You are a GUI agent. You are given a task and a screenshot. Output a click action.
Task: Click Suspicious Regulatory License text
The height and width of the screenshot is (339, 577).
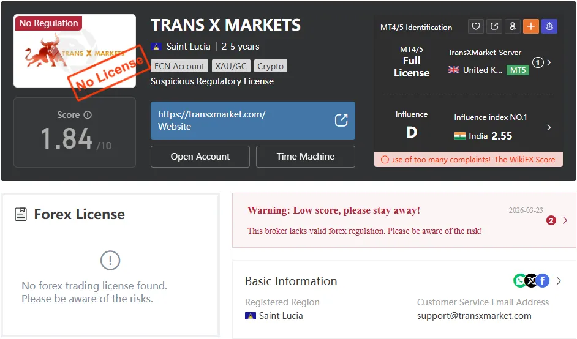tap(212, 81)
